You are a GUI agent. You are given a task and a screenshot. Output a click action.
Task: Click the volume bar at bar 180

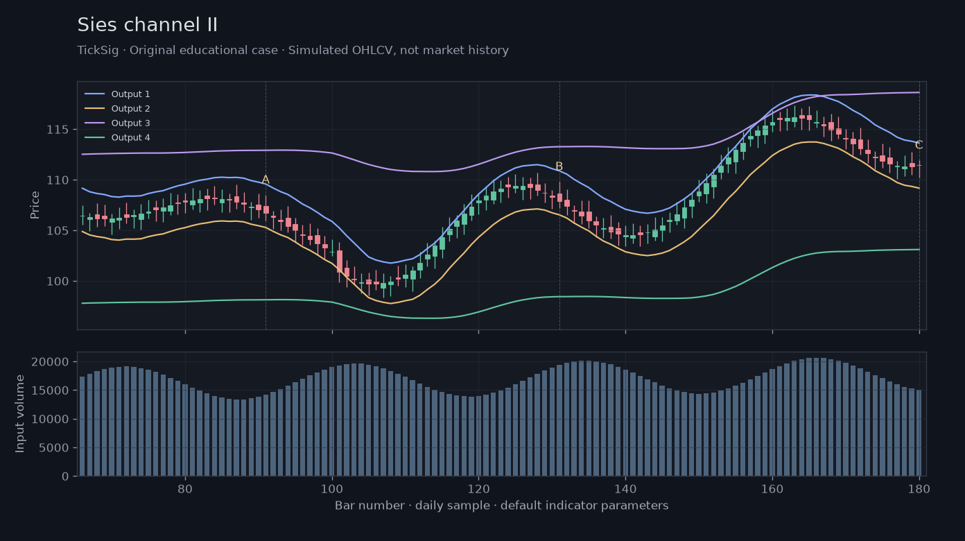point(919,433)
